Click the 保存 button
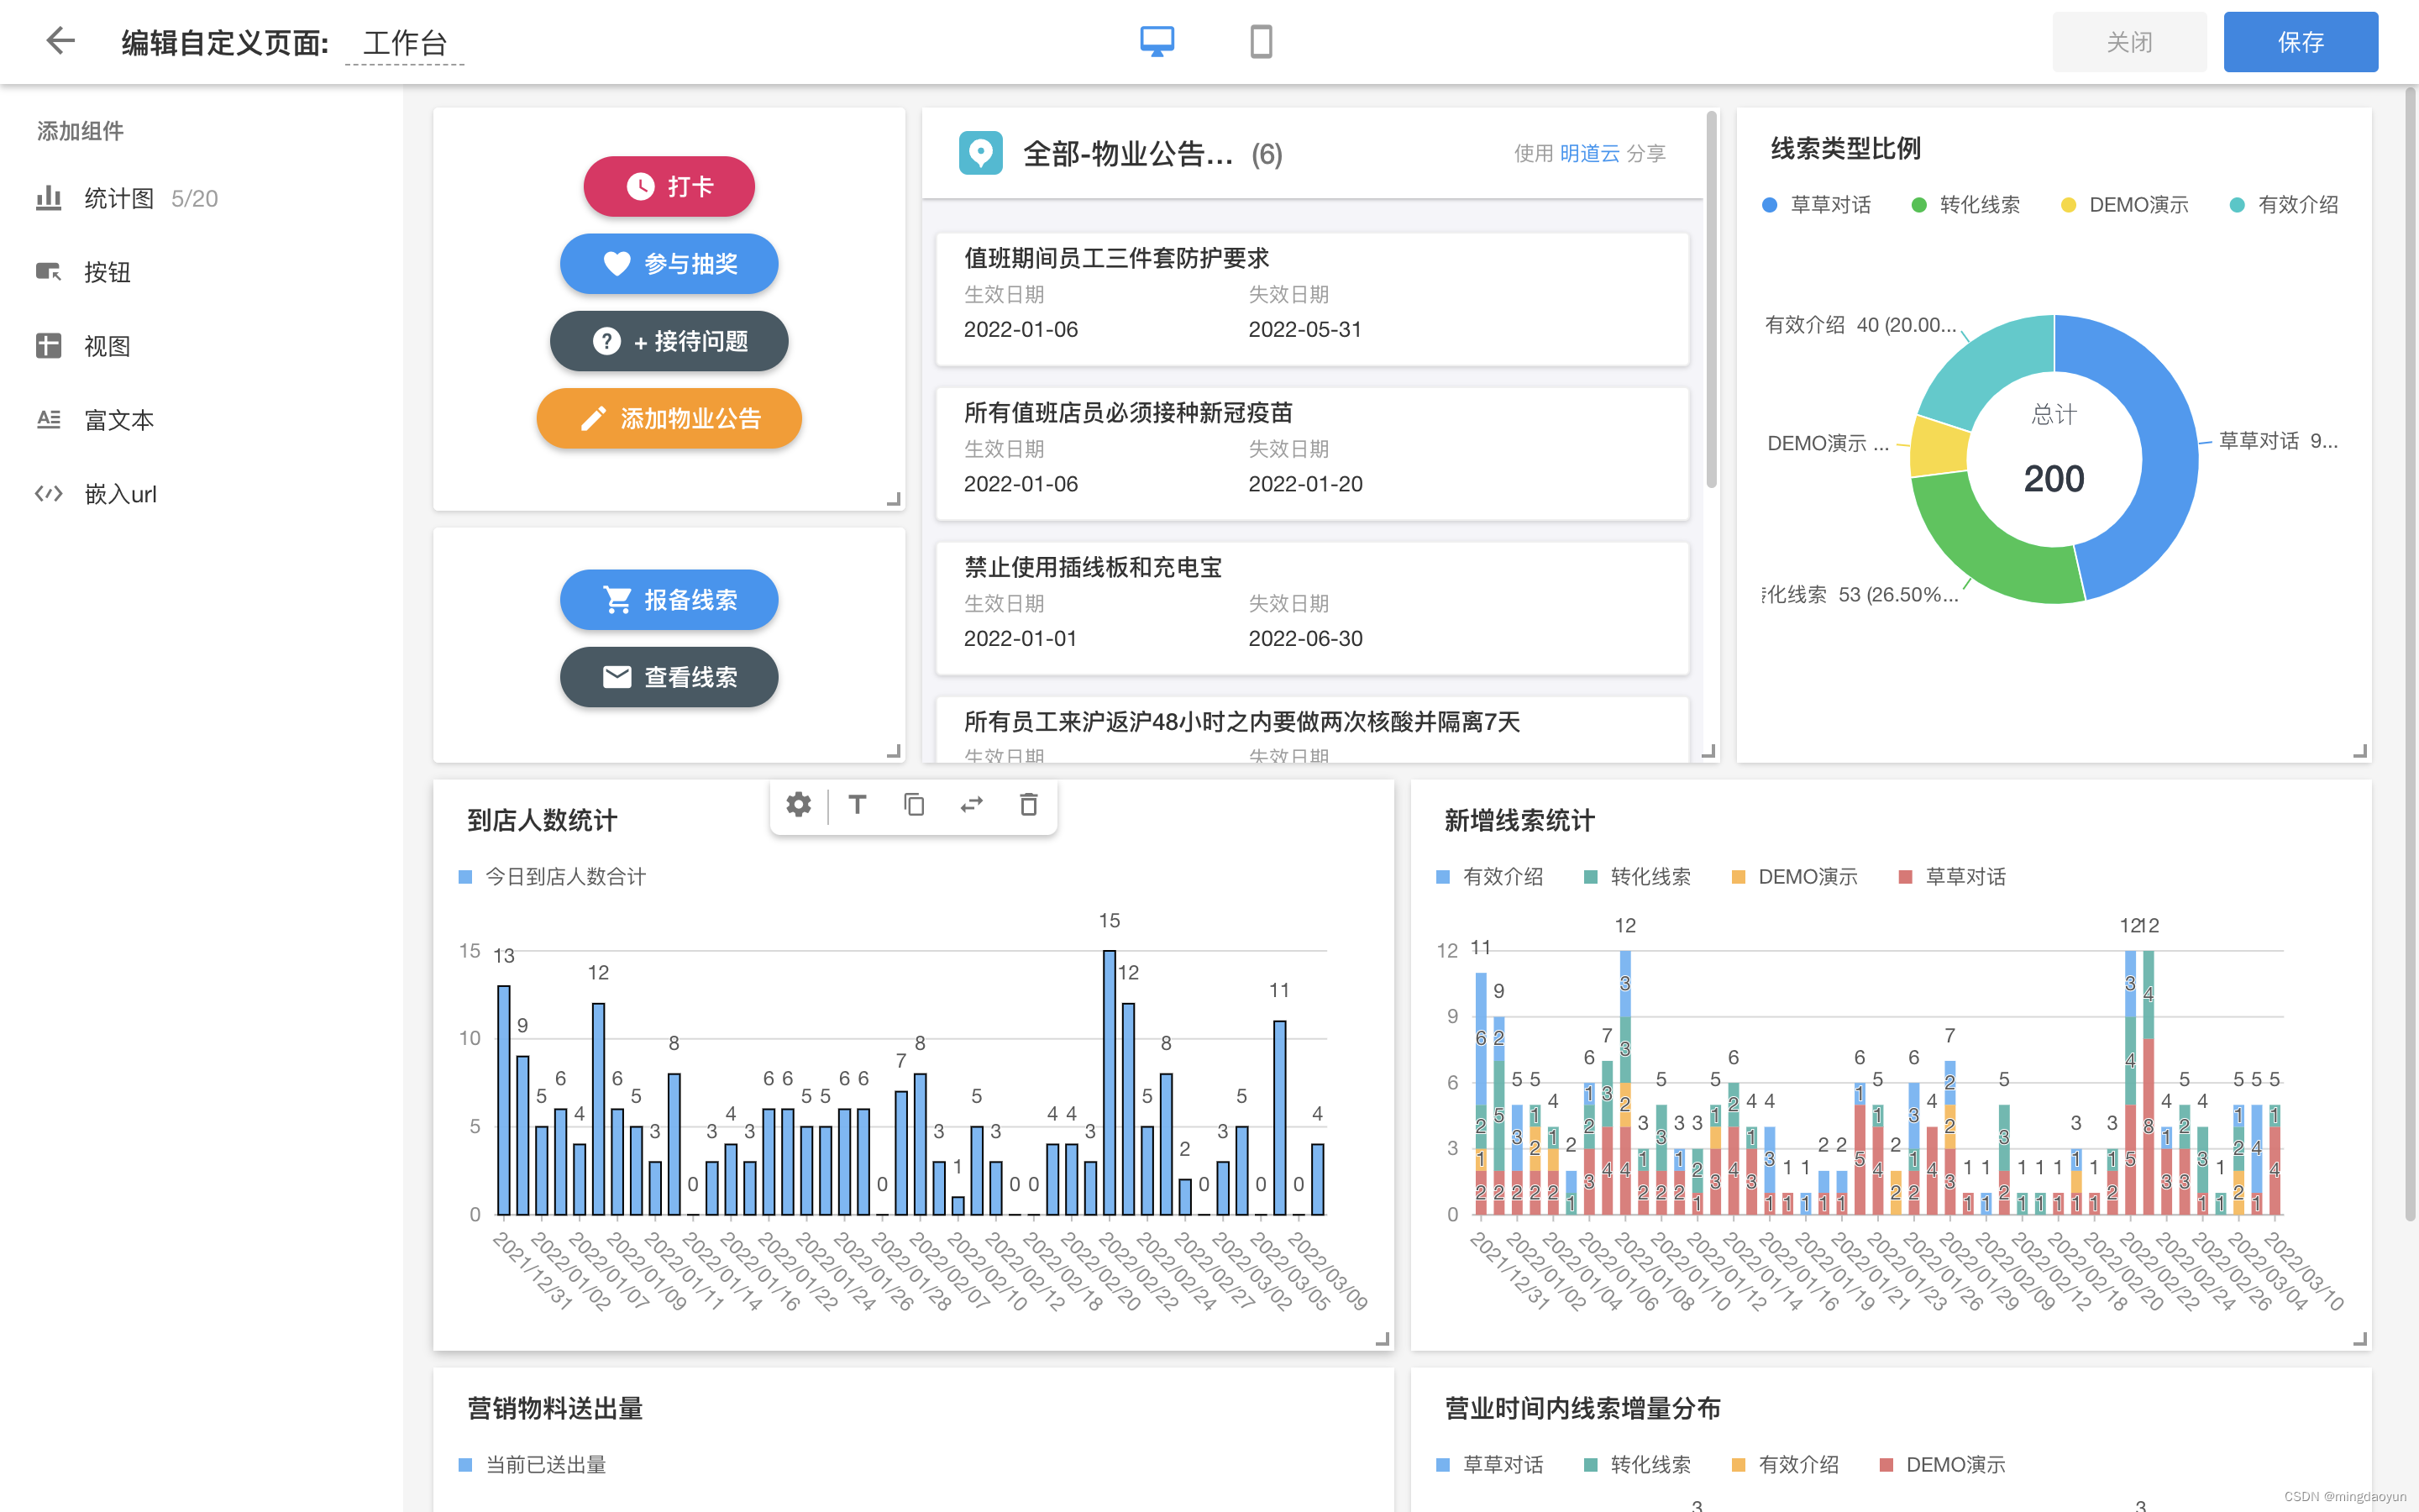The width and height of the screenshot is (2419, 1512). click(x=2300, y=42)
